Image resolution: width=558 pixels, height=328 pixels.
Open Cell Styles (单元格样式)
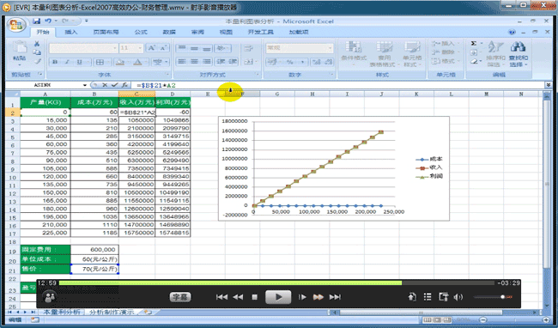click(x=412, y=54)
